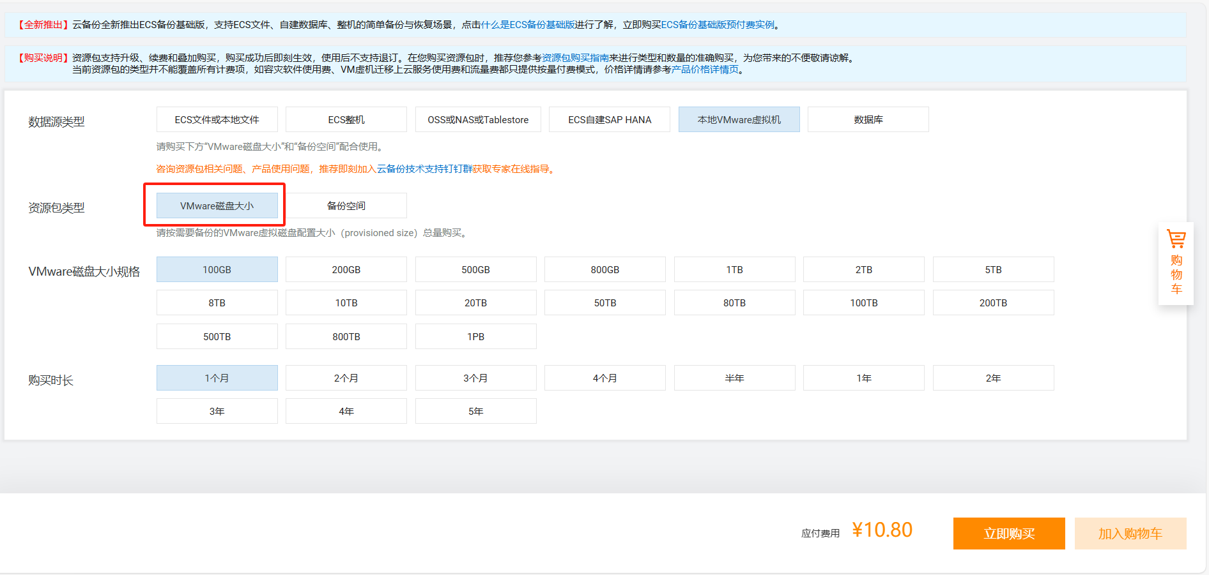The height and width of the screenshot is (575, 1209).
Task: Select 数据库 data source type
Action: (x=868, y=119)
